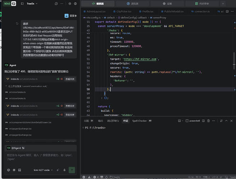Viewport: 236px width, 179px height.
Task: Switch to the 浏览器 tab
Action: point(132,4)
